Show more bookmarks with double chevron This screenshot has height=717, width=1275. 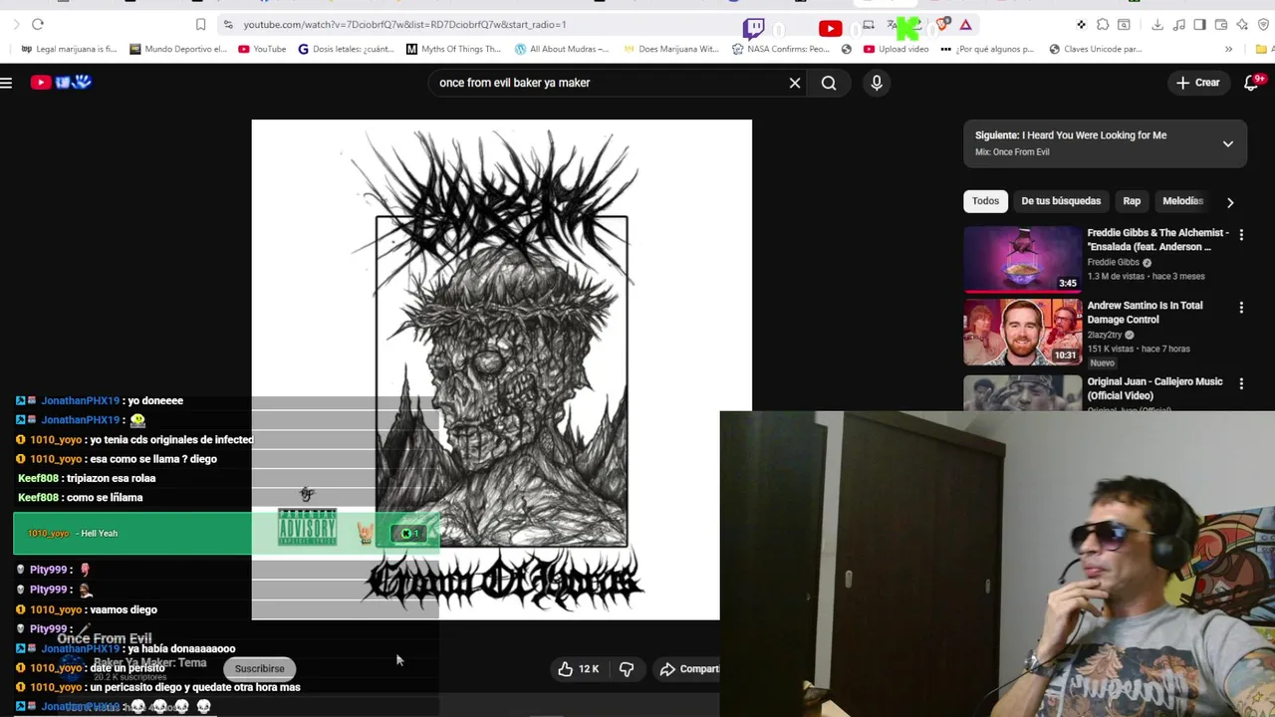tap(1228, 49)
